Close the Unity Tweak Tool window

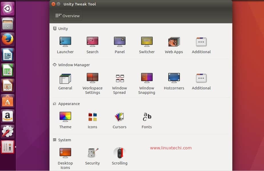(53, 4)
